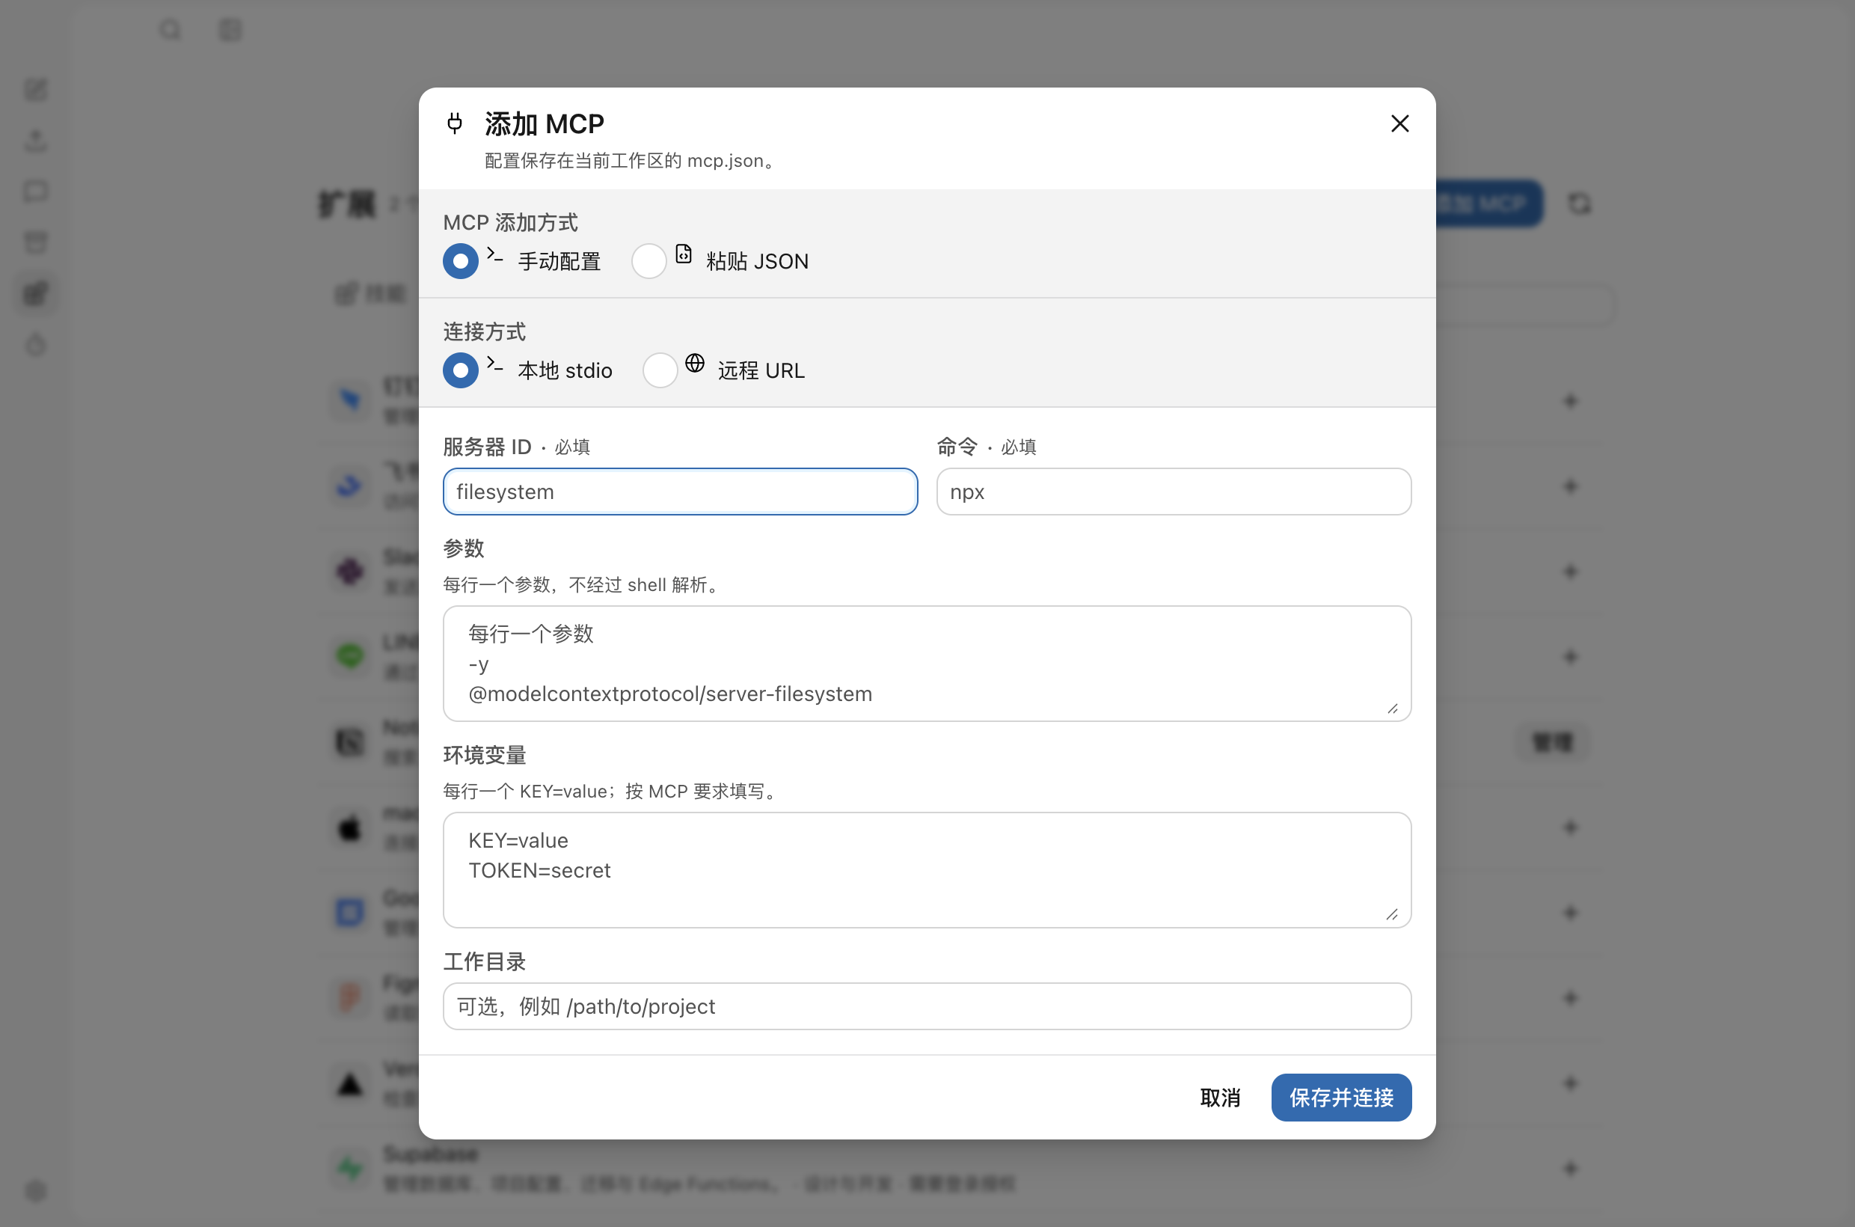Image resolution: width=1855 pixels, height=1227 pixels.
Task: Click the 保存并连接 button
Action: coord(1341,1097)
